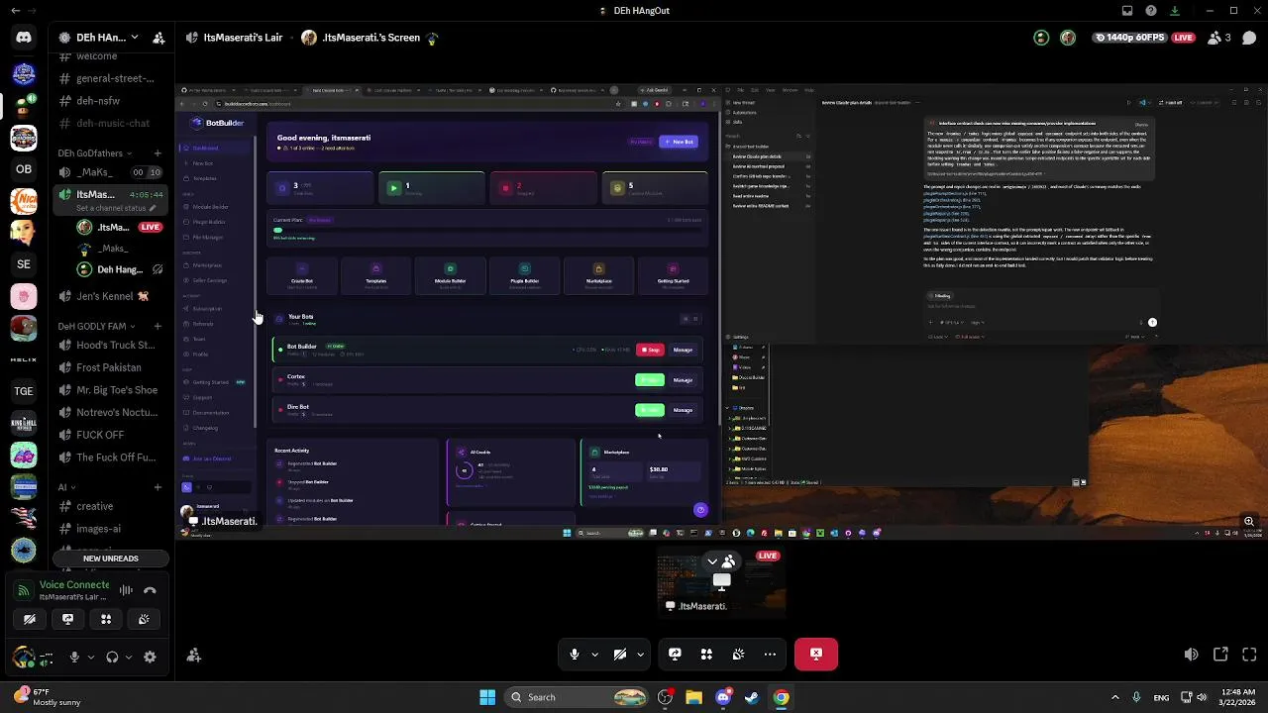Pop out the stream window
Image resolution: width=1268 pixels, height=713 pixels.
click(x=1220, y=655)
